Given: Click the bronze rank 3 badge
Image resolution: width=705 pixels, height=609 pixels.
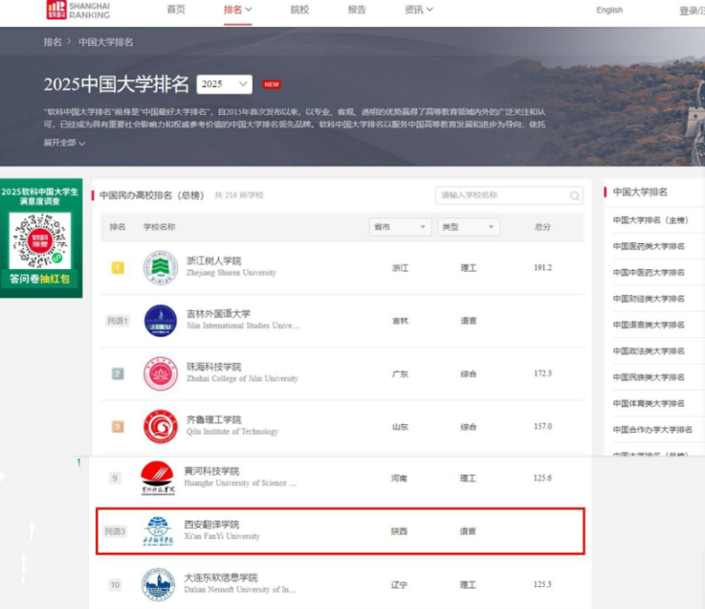Looking at the screenshot, I should (118, 426).
